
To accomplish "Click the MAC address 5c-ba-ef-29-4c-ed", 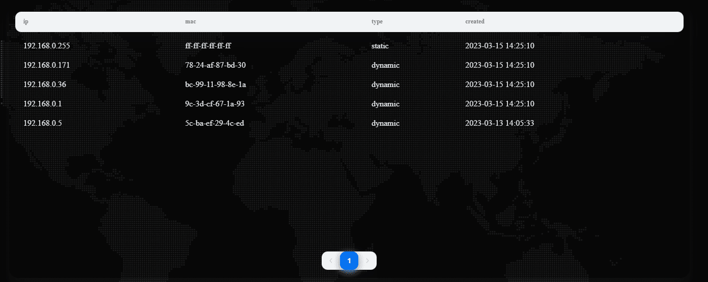I will click(x=214, y=123).
